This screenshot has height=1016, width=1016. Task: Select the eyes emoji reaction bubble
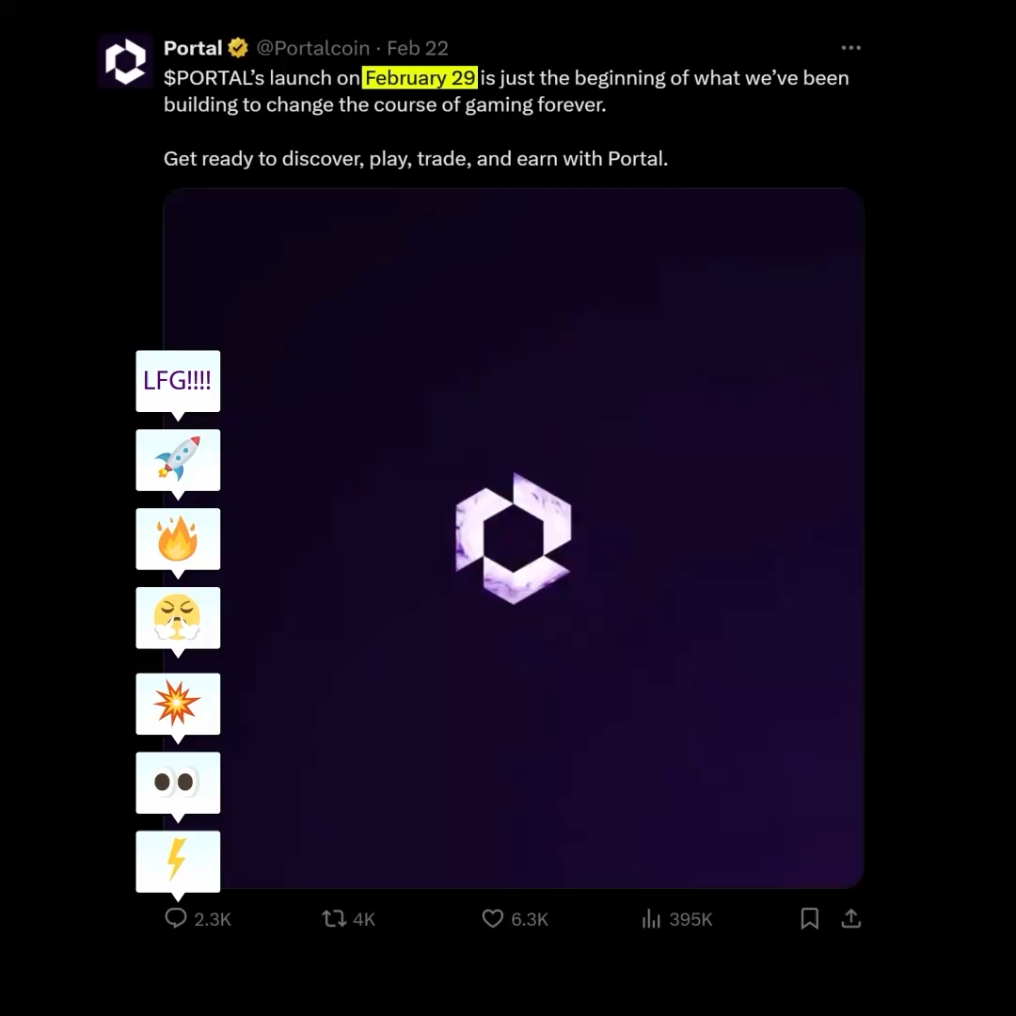(x=178, y=783)
